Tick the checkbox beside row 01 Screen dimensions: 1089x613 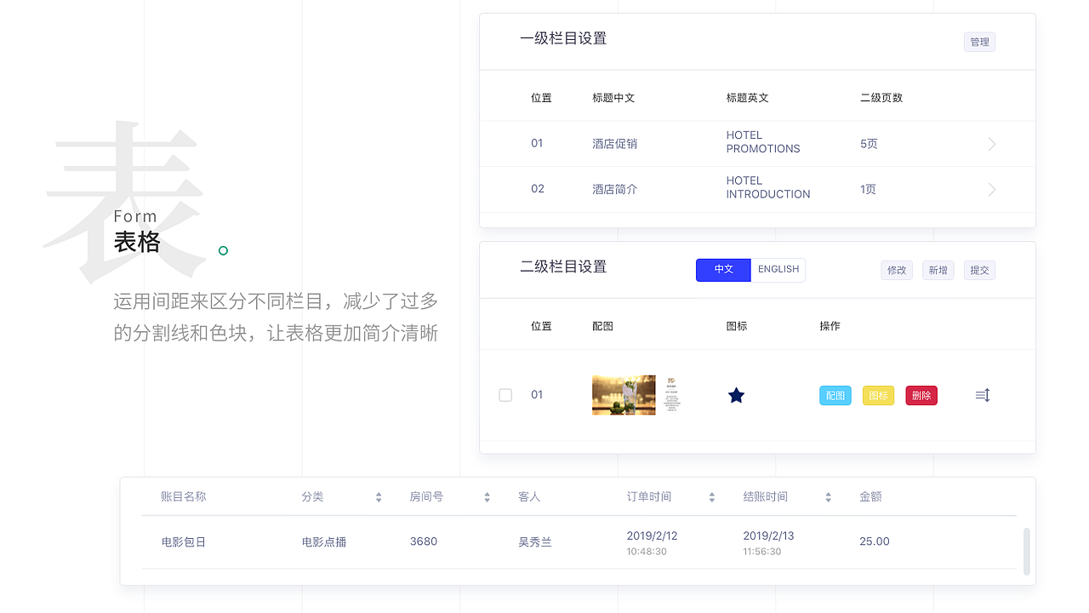[x=505, y=395]
